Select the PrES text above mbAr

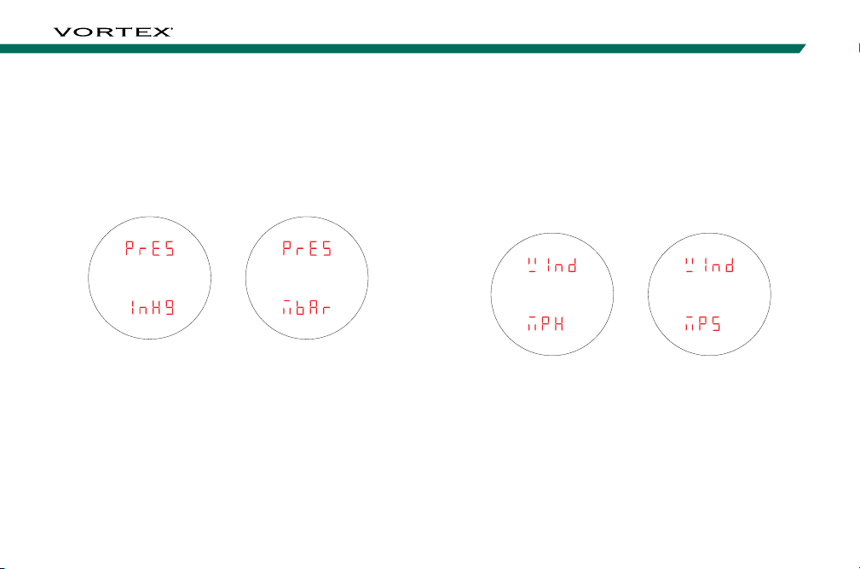click(x=307, y=248)
